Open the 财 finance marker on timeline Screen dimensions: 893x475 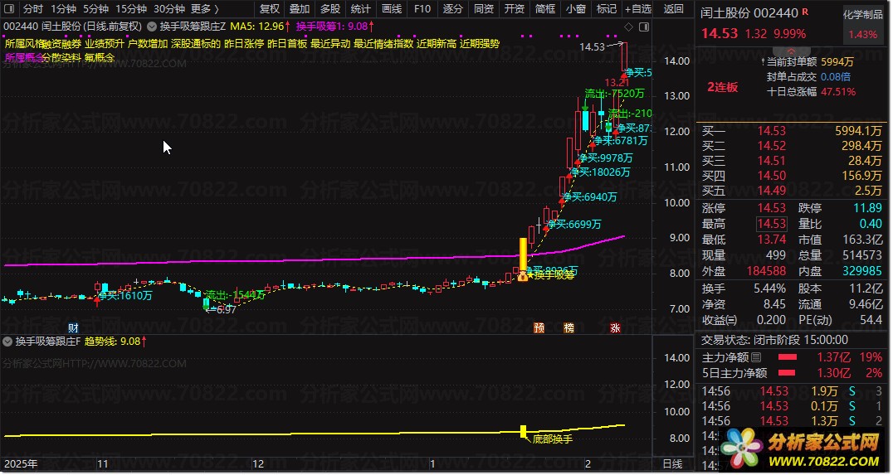pos(73,327)
